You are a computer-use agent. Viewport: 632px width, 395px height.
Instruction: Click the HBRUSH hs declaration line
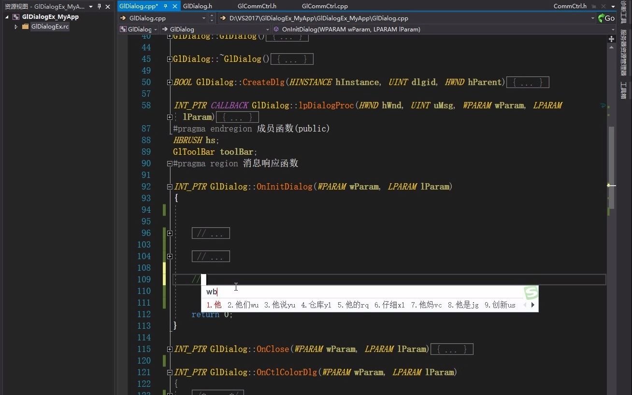(x=196, y=140)
